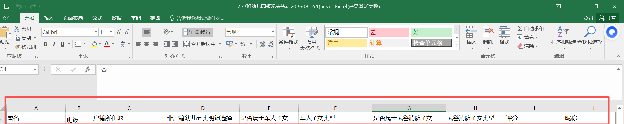Apply the 适中 cell style

346,43
